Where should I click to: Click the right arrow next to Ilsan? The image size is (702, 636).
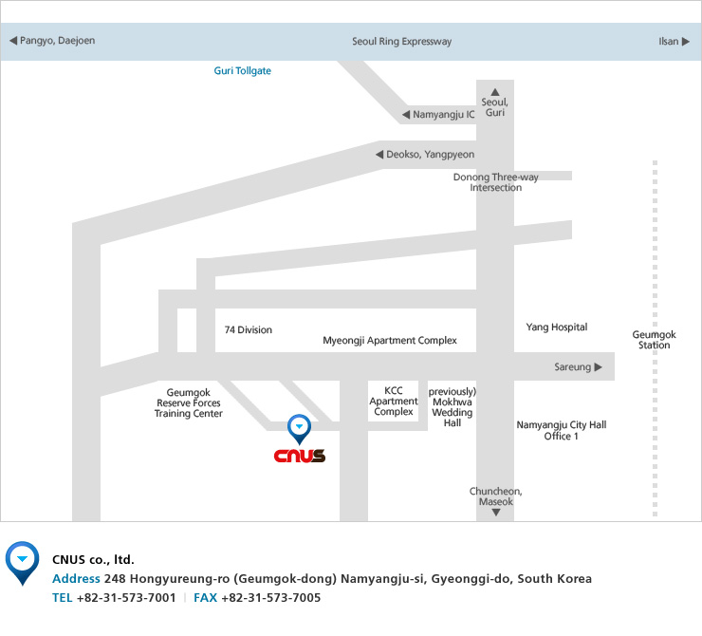(686, 41)
